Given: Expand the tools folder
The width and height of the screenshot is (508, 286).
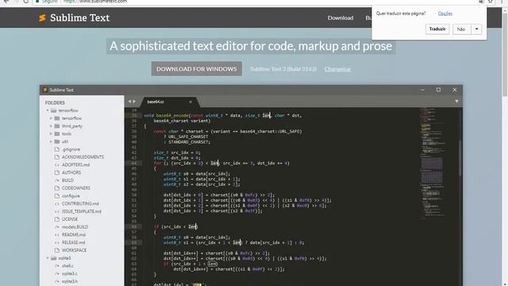Looking at the screenshot, I should coord(51,134).
